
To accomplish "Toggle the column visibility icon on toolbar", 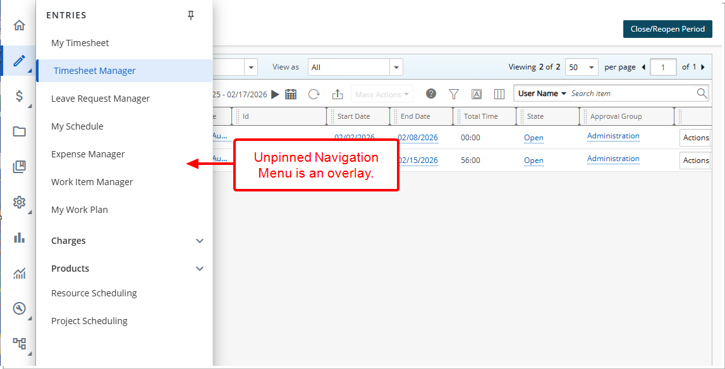I will point(499,94).
